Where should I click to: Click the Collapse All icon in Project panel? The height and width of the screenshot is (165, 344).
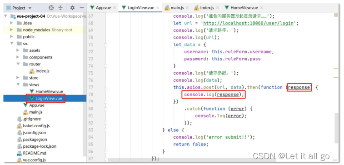(60, 8)
